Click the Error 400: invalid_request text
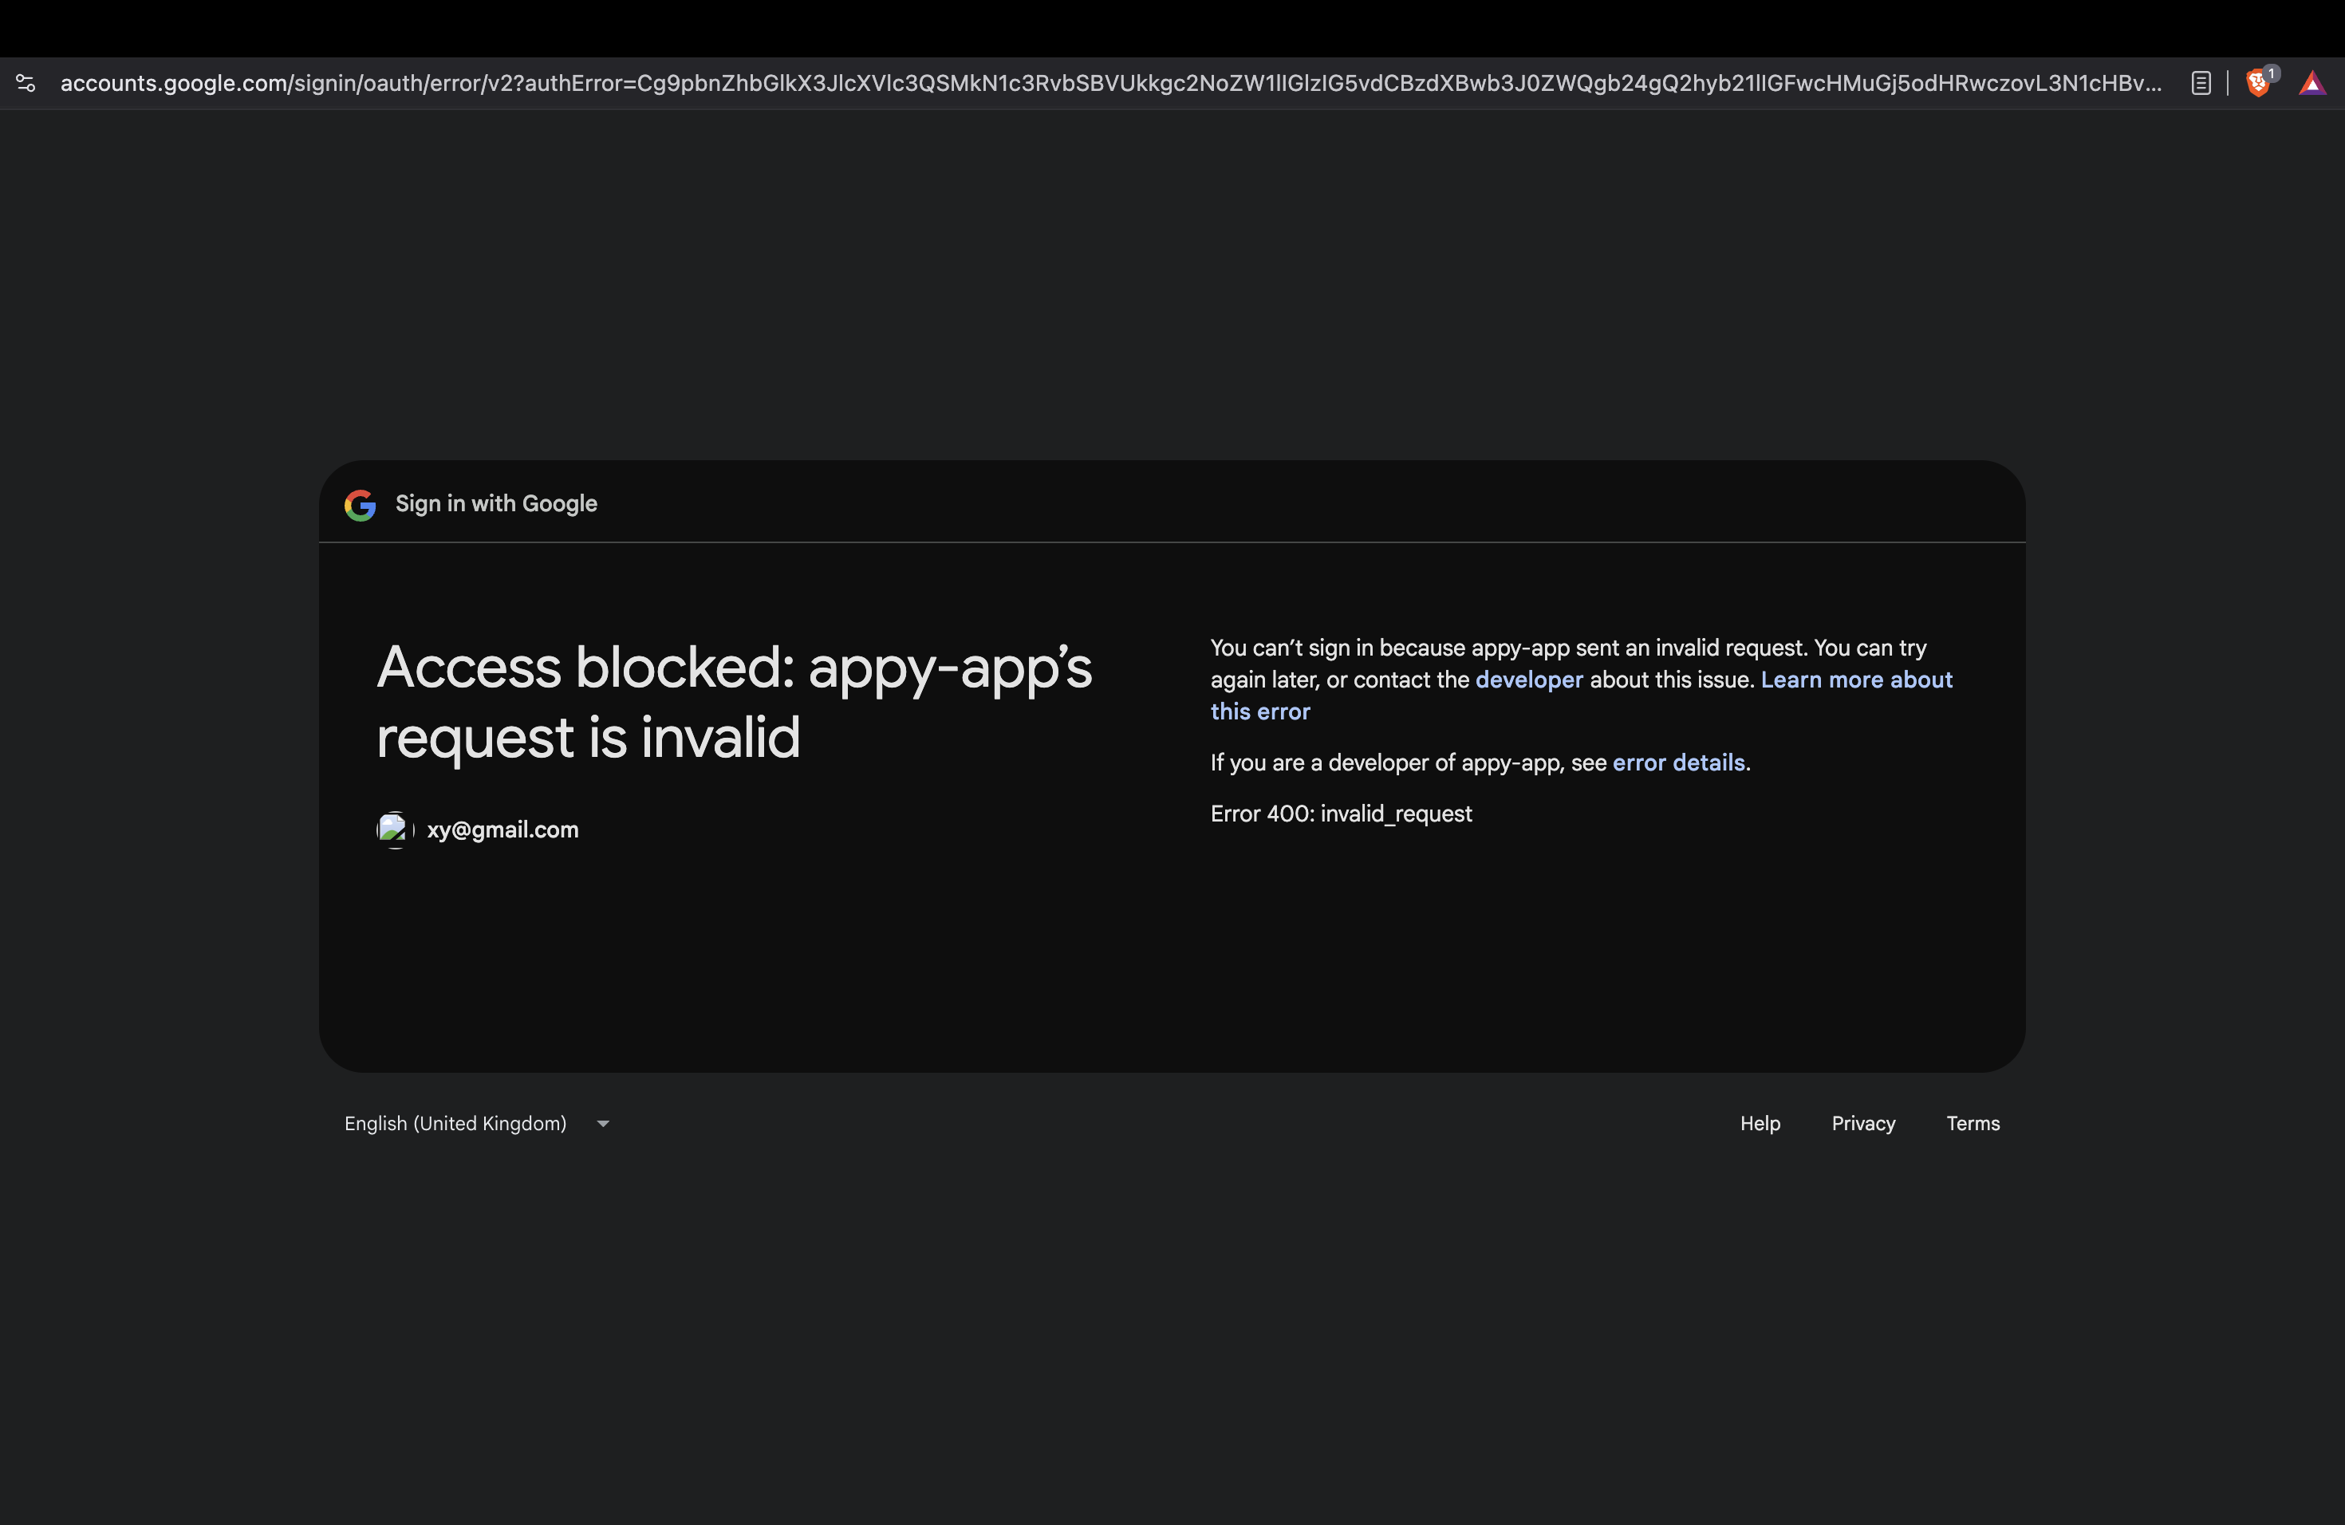Screen dimensions: 2345x1525 (x=1341, y=814)
